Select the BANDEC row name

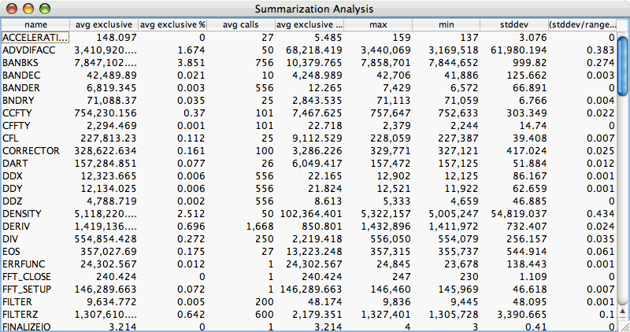pos(21,75)
